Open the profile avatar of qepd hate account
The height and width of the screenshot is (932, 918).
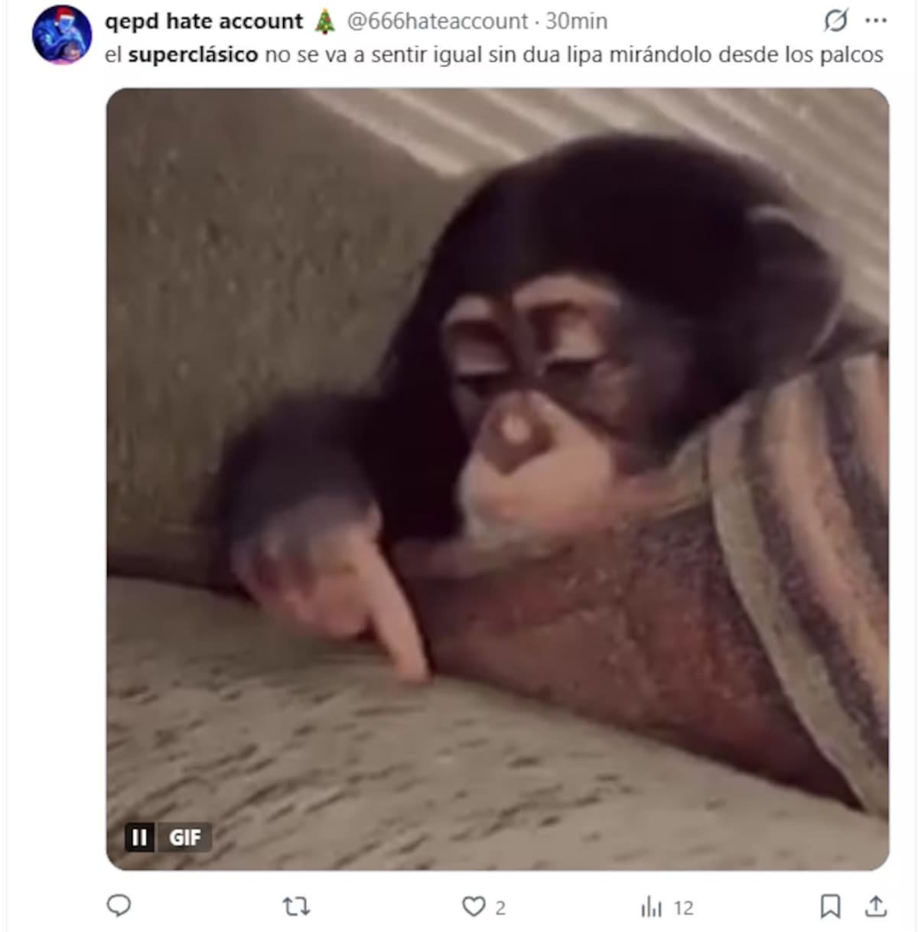62,35
